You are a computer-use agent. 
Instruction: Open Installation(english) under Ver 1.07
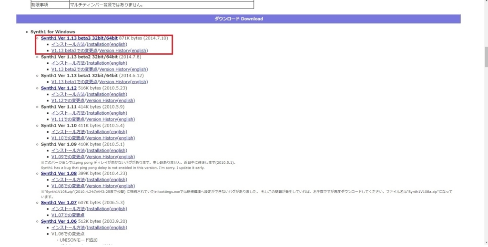tap(107, 209)
